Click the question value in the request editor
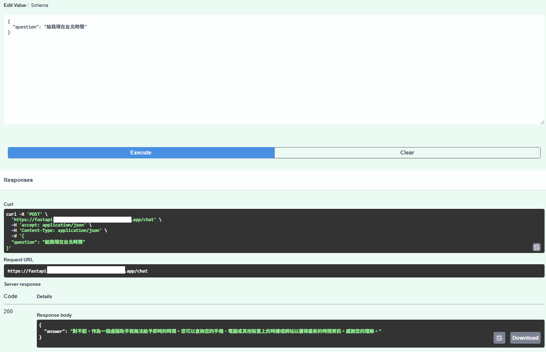The image size is (546, 352). pos(65,27)
